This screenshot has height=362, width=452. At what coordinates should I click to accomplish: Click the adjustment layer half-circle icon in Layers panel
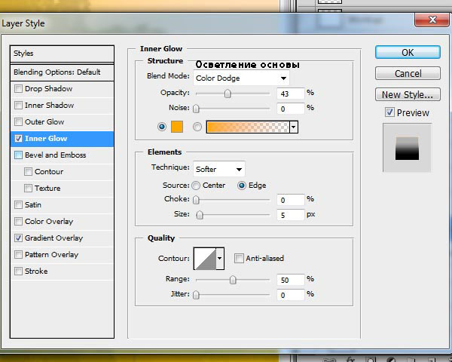[391, 360]
